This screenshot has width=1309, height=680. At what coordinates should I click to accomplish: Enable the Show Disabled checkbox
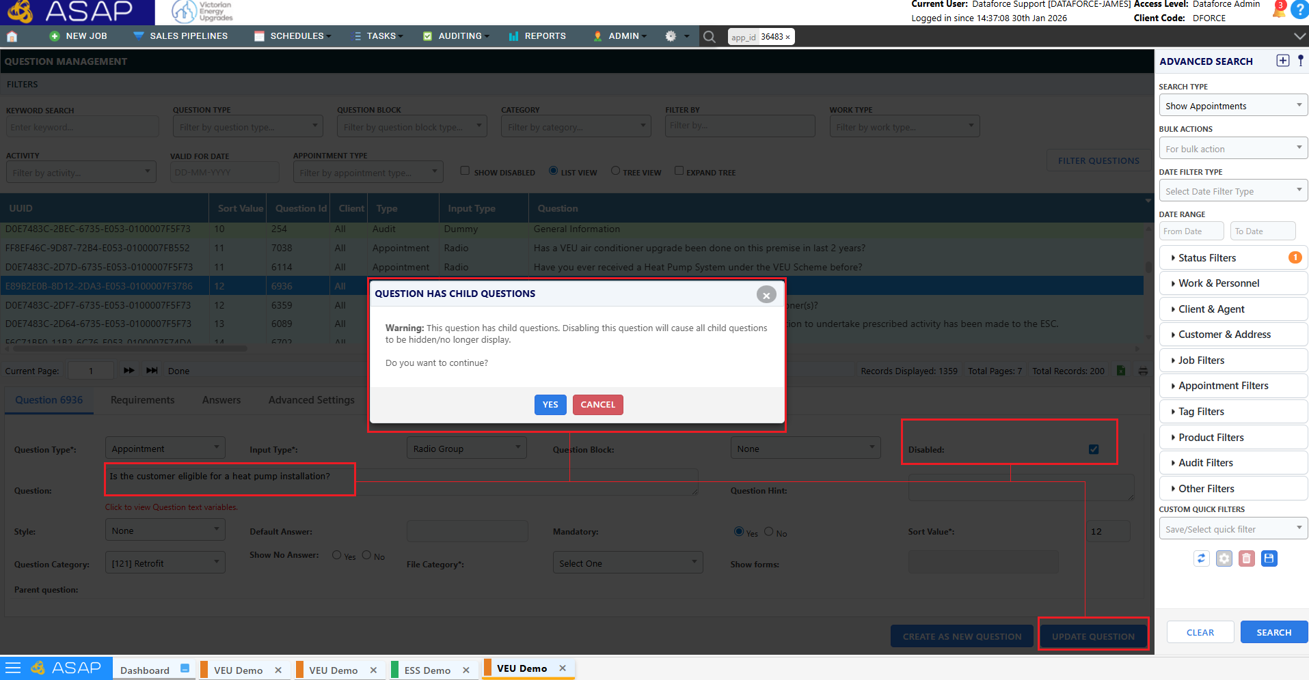click(465, 171)
